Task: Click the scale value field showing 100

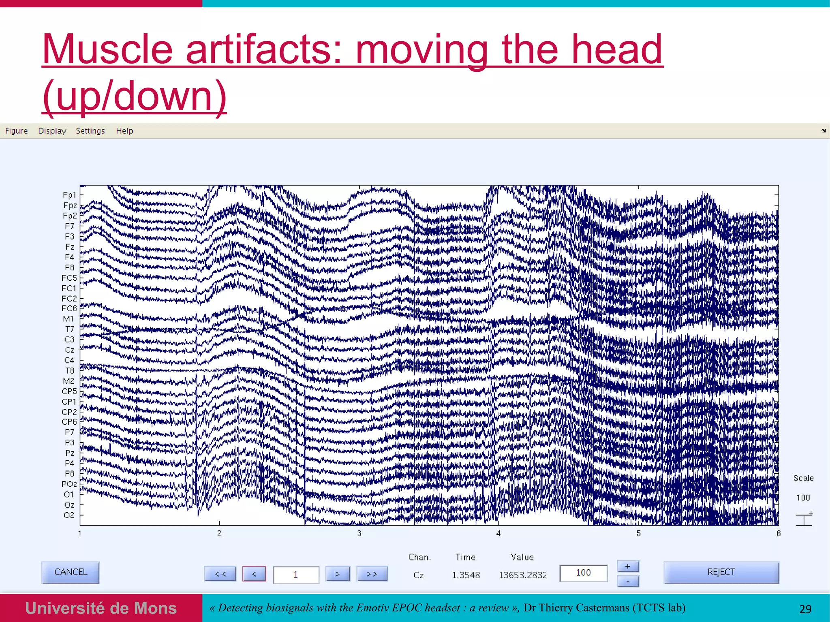Action: [x=583, y=573]
